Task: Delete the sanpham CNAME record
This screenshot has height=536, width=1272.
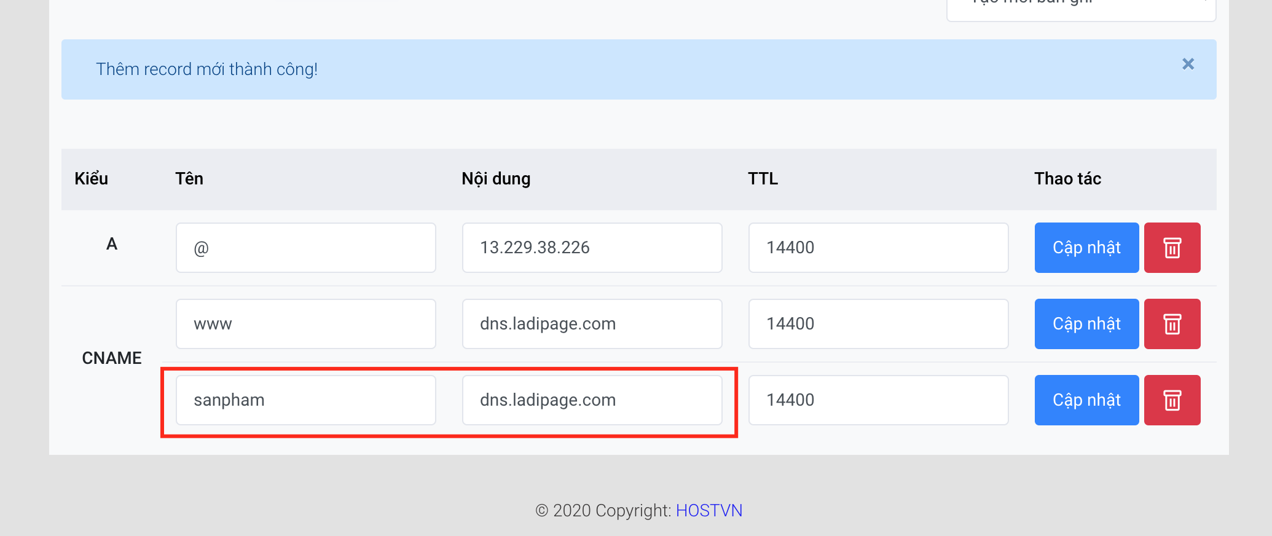Action: (1172, 400)
